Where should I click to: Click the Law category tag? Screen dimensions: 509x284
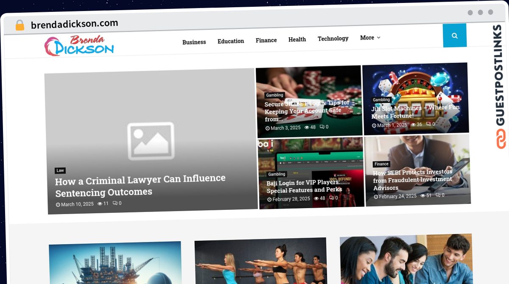(x=60, y=170)
